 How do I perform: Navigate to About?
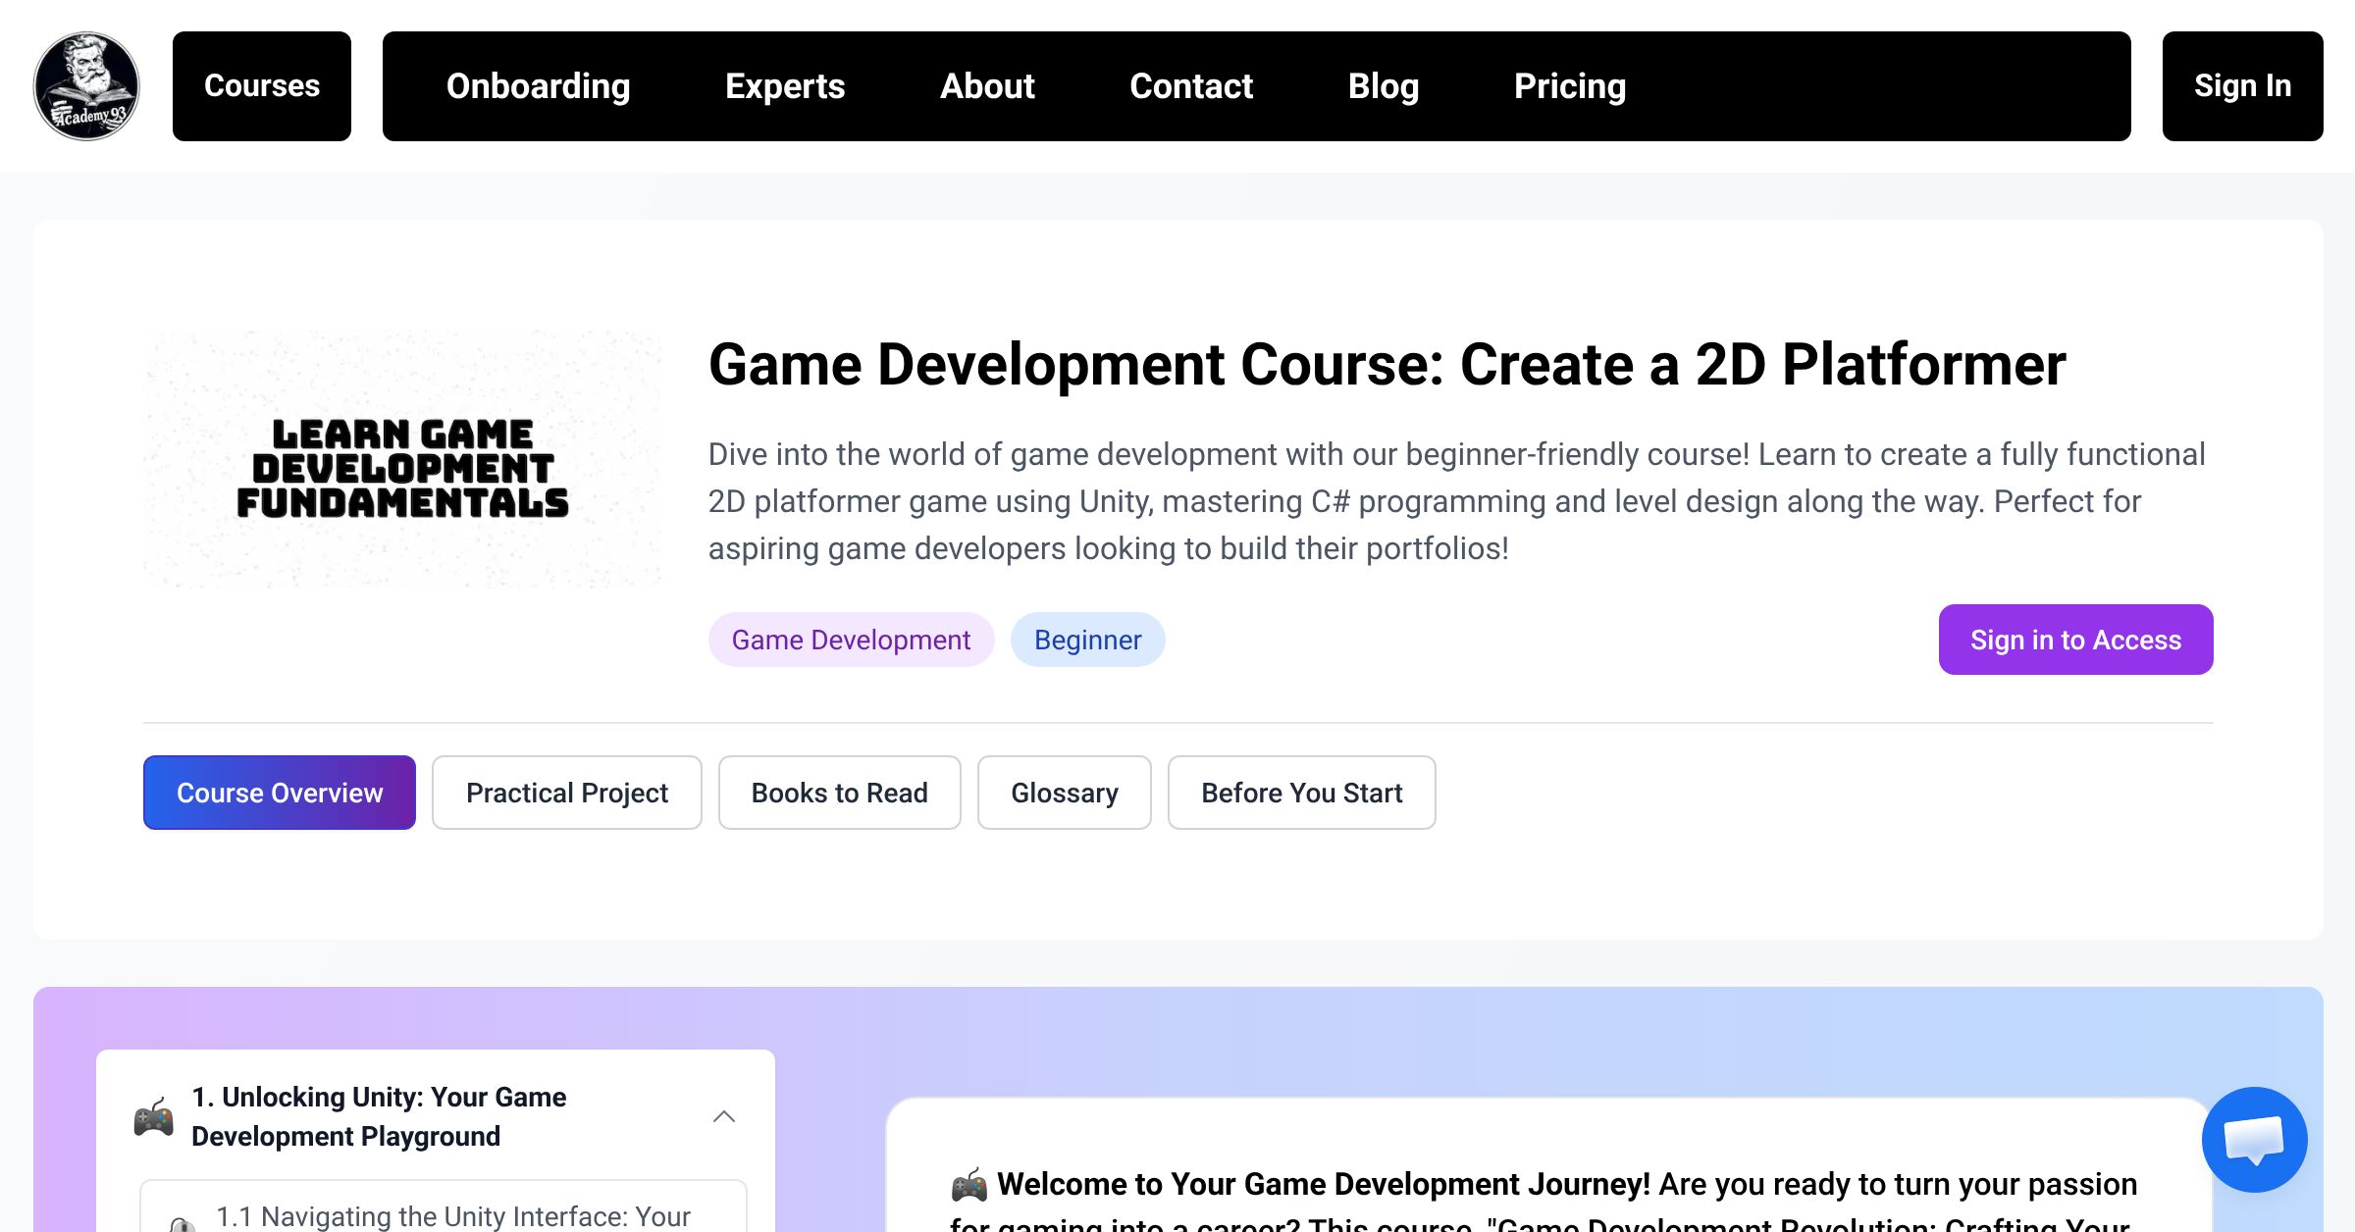coord(987,86)
